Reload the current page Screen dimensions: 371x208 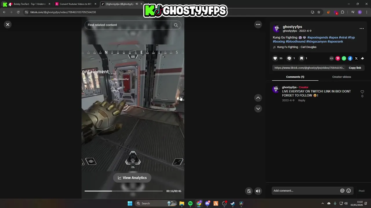click(x=18, y=12)
